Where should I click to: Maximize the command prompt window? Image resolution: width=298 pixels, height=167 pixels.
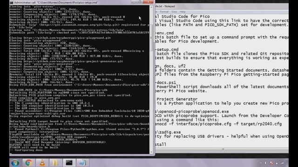point(140,2)
